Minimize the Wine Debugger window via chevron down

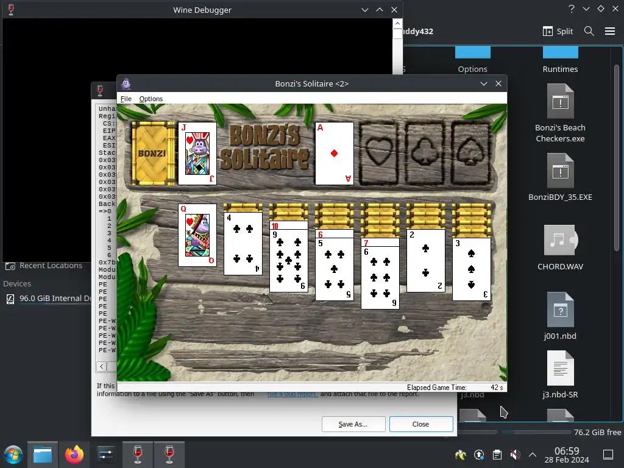click(364, 10)
